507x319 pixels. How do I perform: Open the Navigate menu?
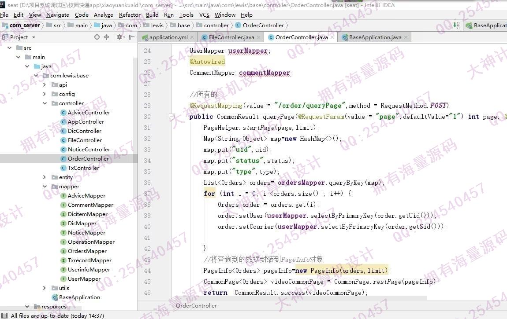(58, 15)
